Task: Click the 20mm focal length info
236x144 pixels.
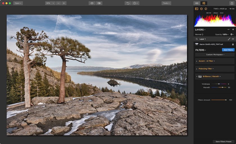Action: (215, 13)
